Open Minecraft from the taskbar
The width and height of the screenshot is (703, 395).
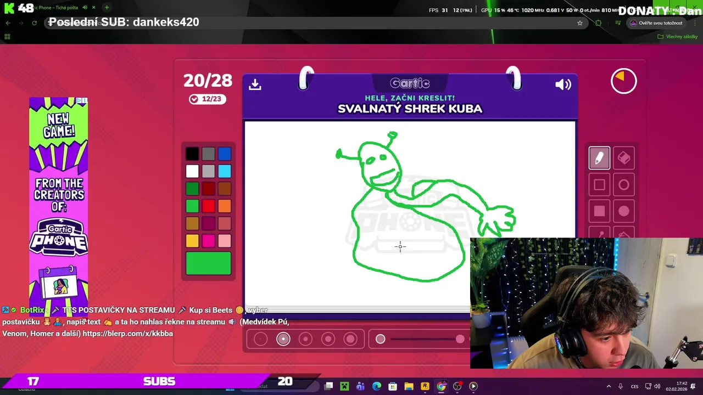(344, 386)
